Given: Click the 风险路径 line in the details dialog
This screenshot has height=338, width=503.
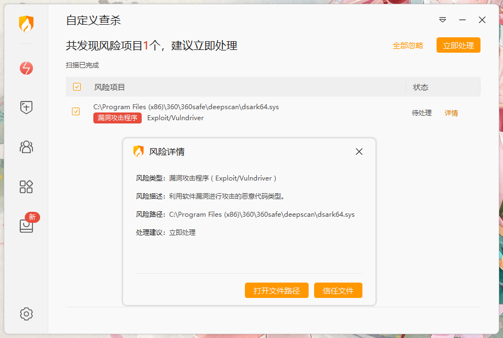Looking at the screenshot, I should coord(245,214).
